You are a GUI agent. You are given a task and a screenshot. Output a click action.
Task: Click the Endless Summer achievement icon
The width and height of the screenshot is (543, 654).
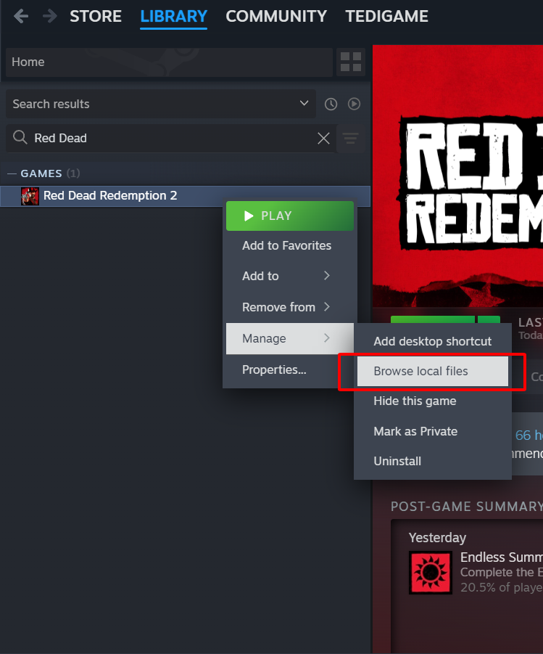coord(431,573)
